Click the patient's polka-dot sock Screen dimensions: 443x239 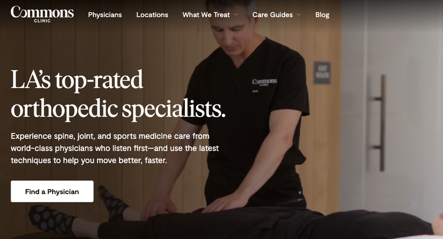51,220
